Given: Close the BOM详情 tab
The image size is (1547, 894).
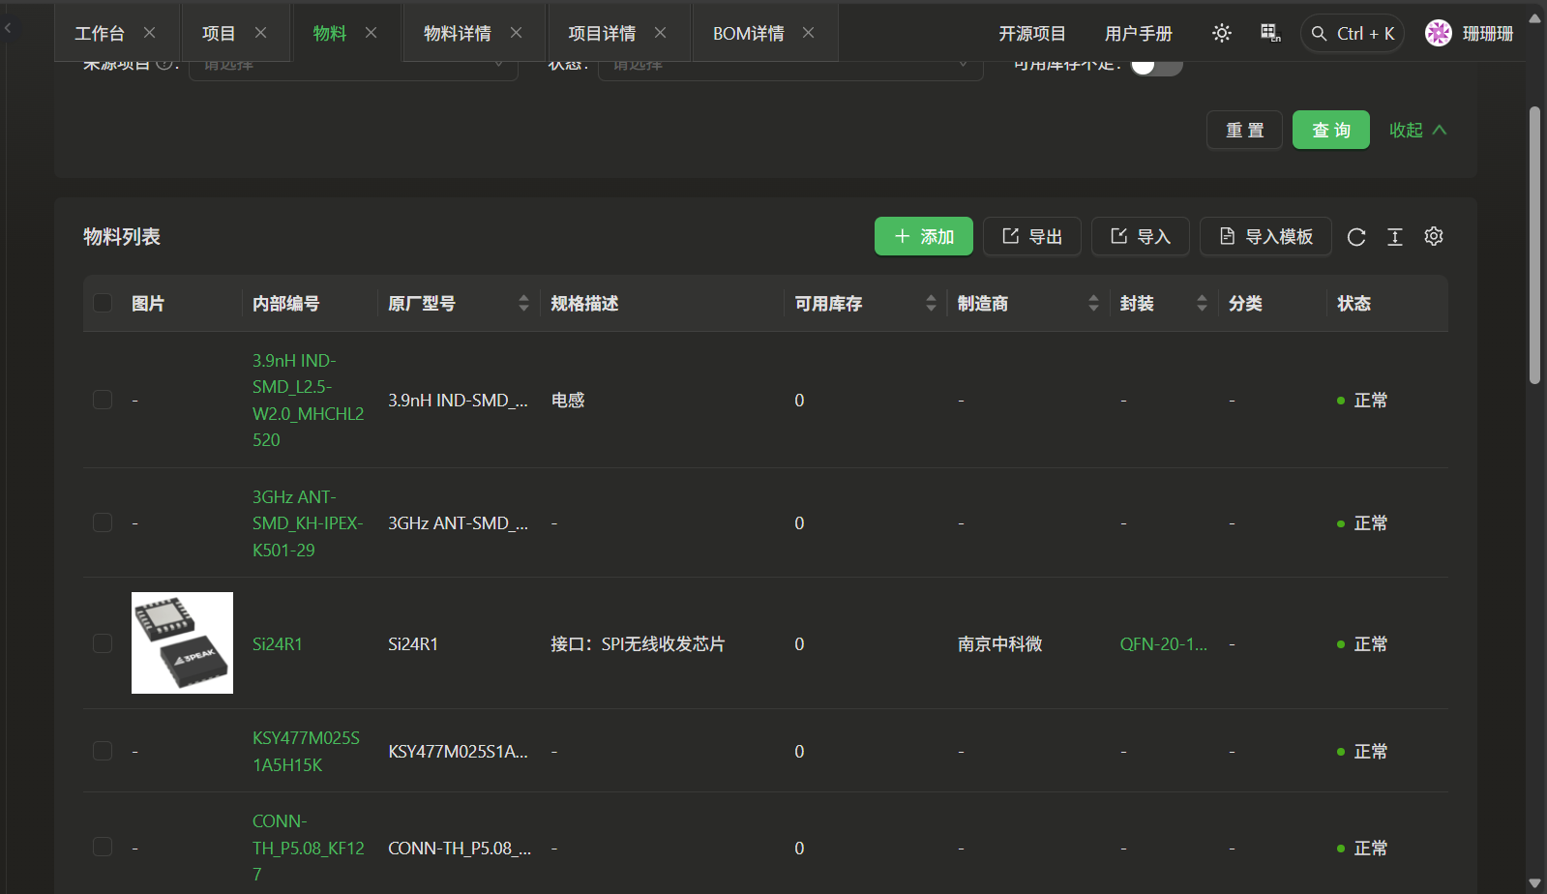Looking at the screenshot, I should pos(808,33).
